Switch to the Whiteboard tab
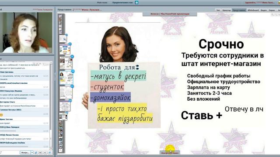 coord(253,10)
